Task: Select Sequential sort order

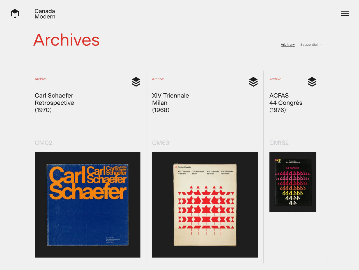Action: pos(309,45)
